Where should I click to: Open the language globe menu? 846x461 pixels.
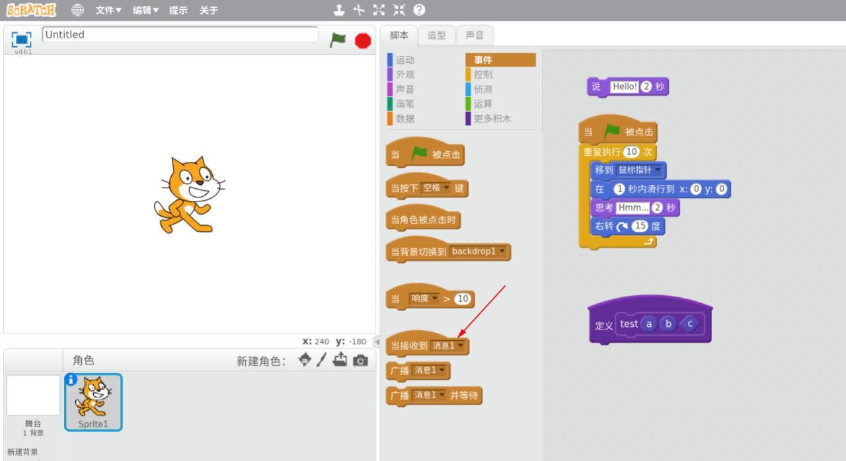point(77,10)
